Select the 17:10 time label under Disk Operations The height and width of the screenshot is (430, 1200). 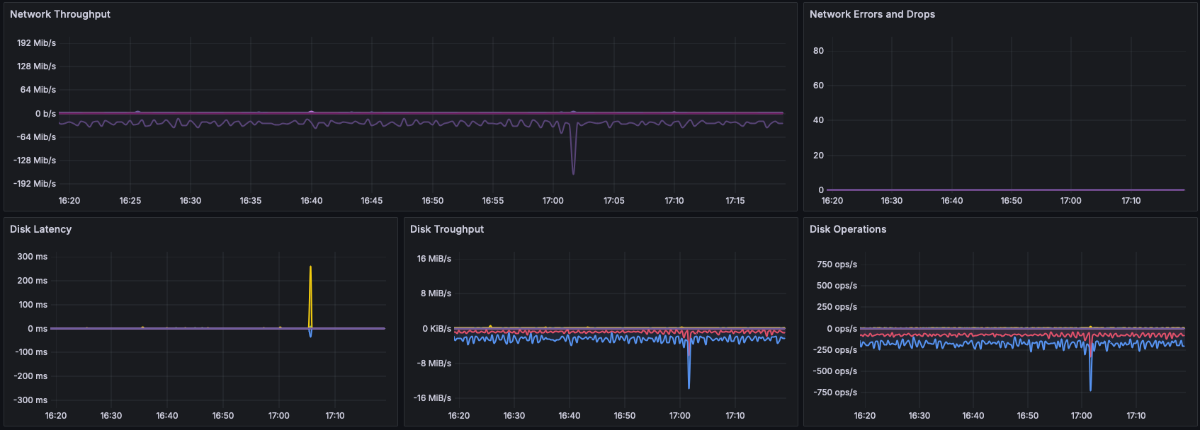pos(1136,416)
